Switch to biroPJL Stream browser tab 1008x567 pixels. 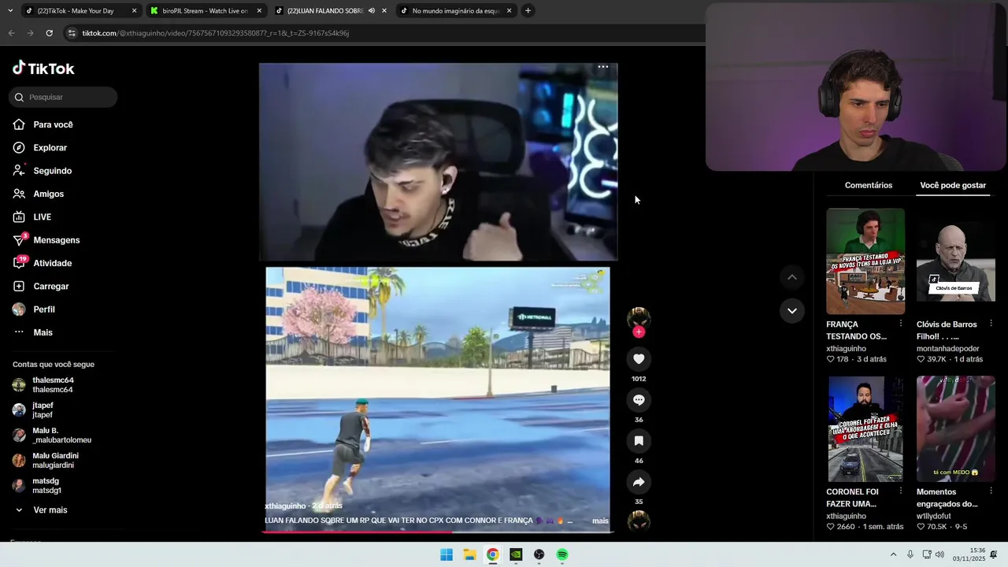pos(206,10)
